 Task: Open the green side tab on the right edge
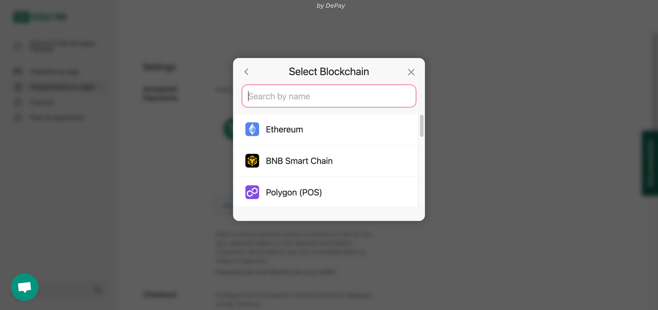[x=650, y=163]
